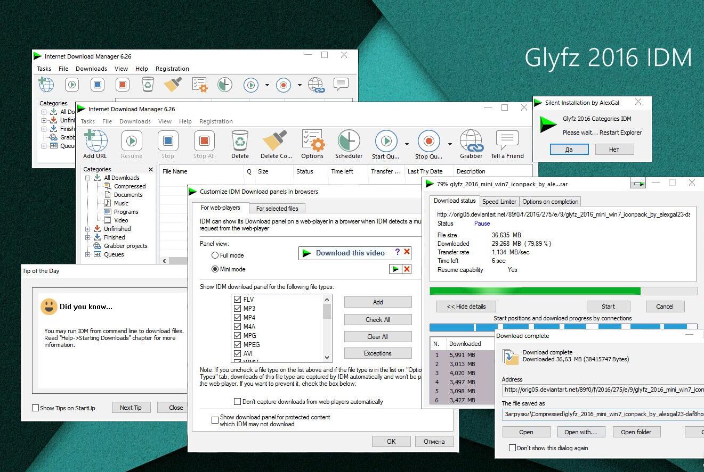This screenshot has width=704, height=472.
Task: Open Registration menu in back IDM window
Action: tap(172, 69)
